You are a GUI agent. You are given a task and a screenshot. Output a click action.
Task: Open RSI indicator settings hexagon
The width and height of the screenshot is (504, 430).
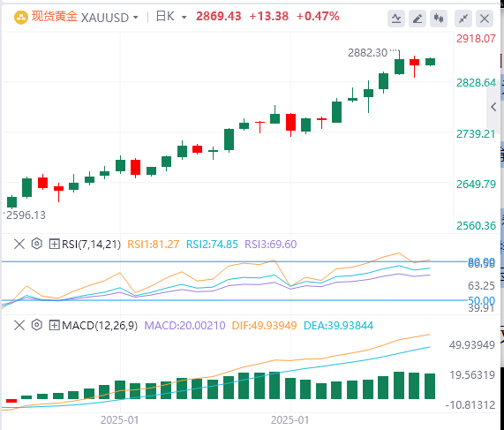[37, 244]
